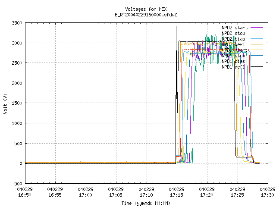This screenshot has width=276, height=207.
Task: Click the 'Time (yymmdd HH:MM)' x-axis title
Action: [146, 203]
